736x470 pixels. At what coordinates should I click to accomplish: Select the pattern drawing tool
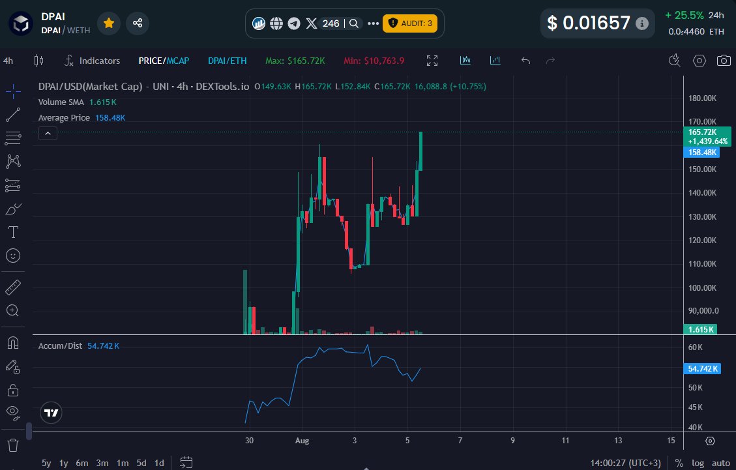click(13, 162)
